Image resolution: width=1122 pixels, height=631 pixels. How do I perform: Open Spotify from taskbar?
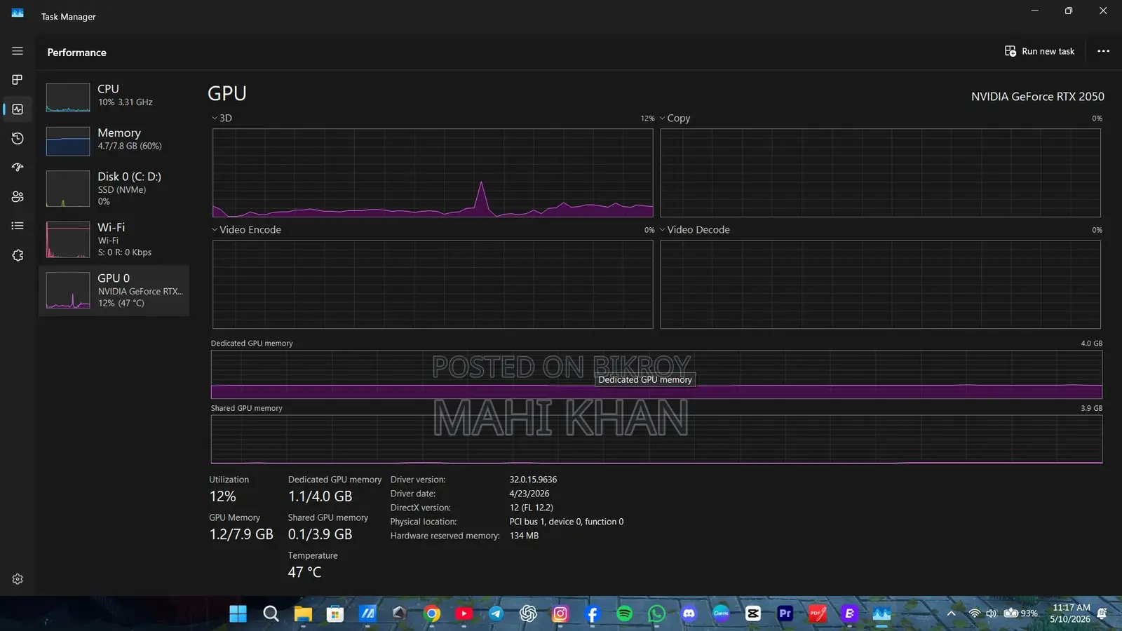pos(624,613)
